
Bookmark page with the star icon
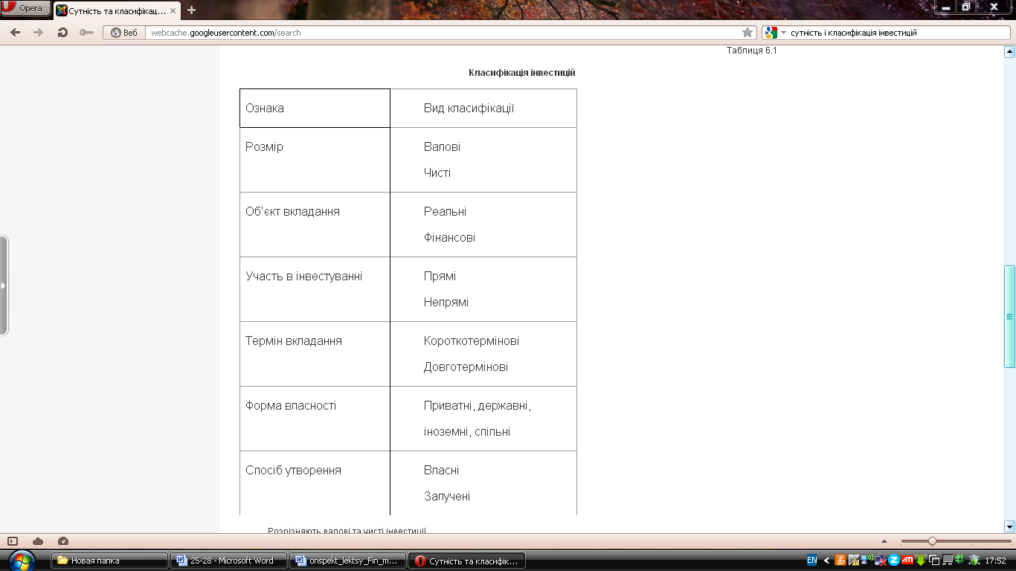(x=747, y=33)
